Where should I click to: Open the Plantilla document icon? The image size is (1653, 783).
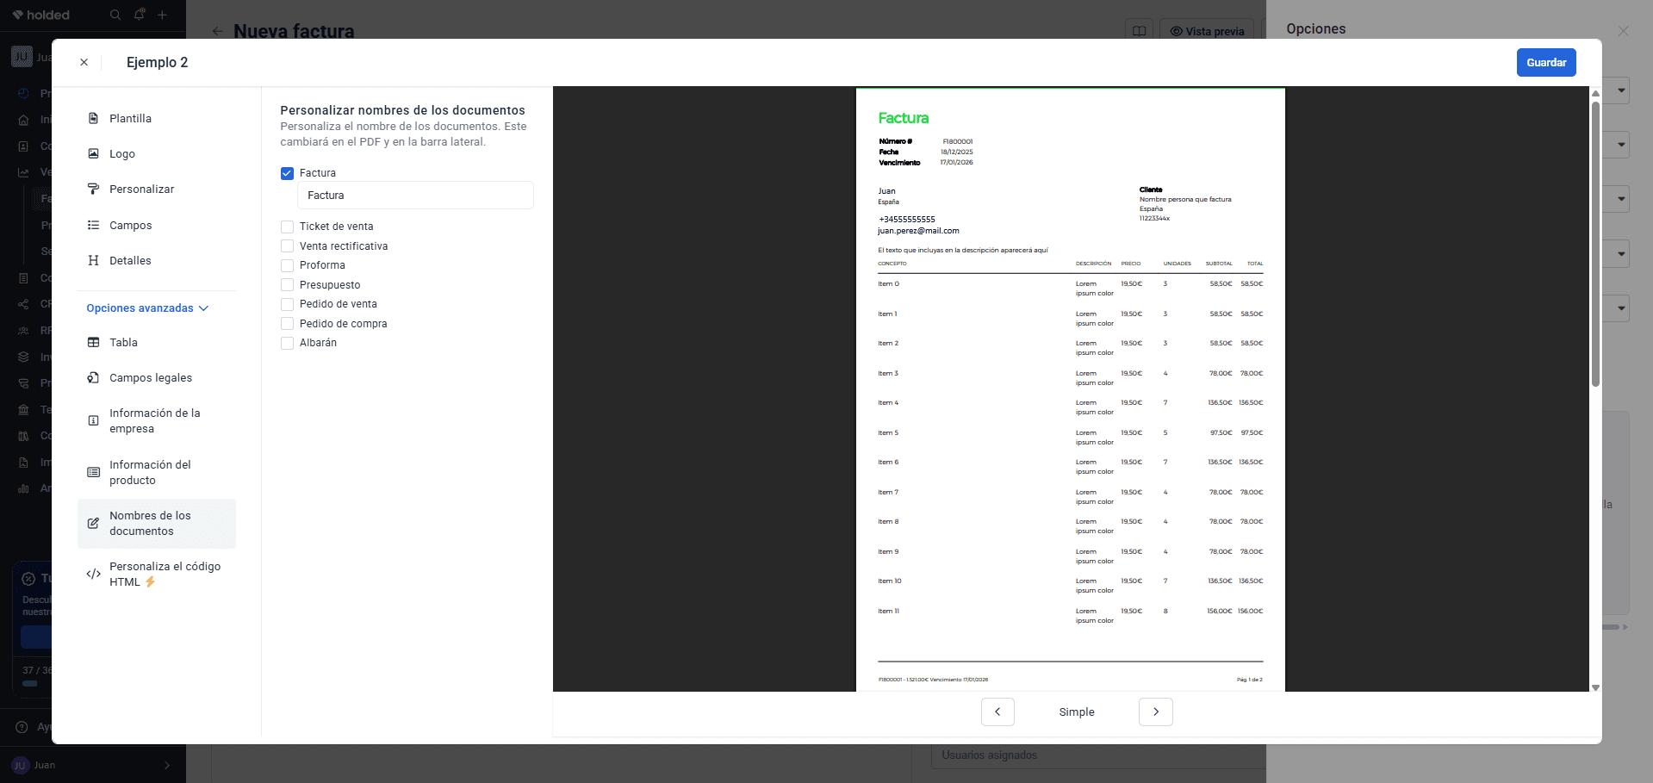pyautogui.click(x=93, y=118)
